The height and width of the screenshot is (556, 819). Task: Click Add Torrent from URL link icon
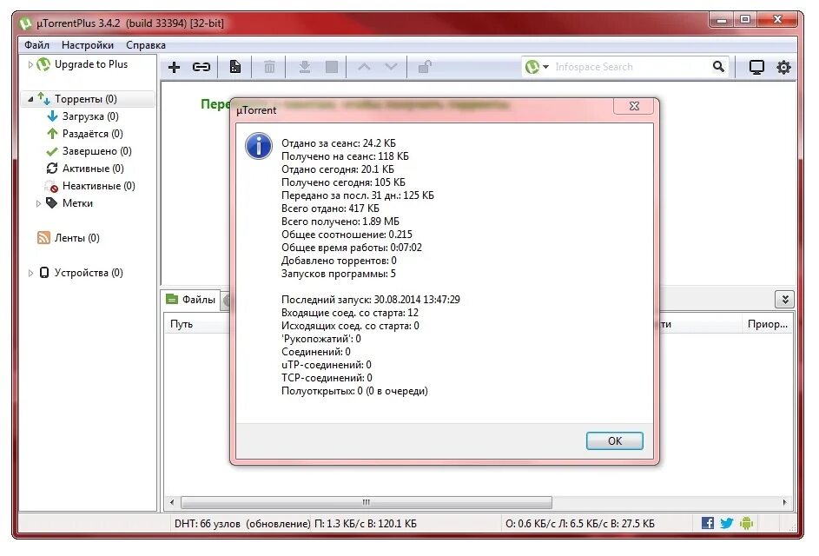(x=201, y=67)
